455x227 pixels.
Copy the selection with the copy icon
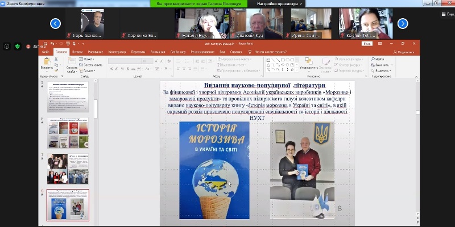point(56,65)
